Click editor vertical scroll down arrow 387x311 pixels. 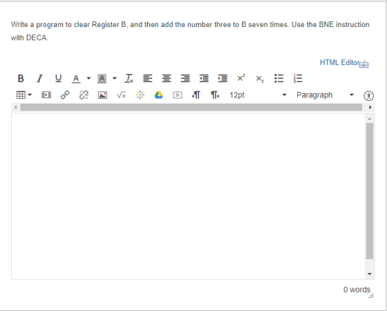[370, 274]
